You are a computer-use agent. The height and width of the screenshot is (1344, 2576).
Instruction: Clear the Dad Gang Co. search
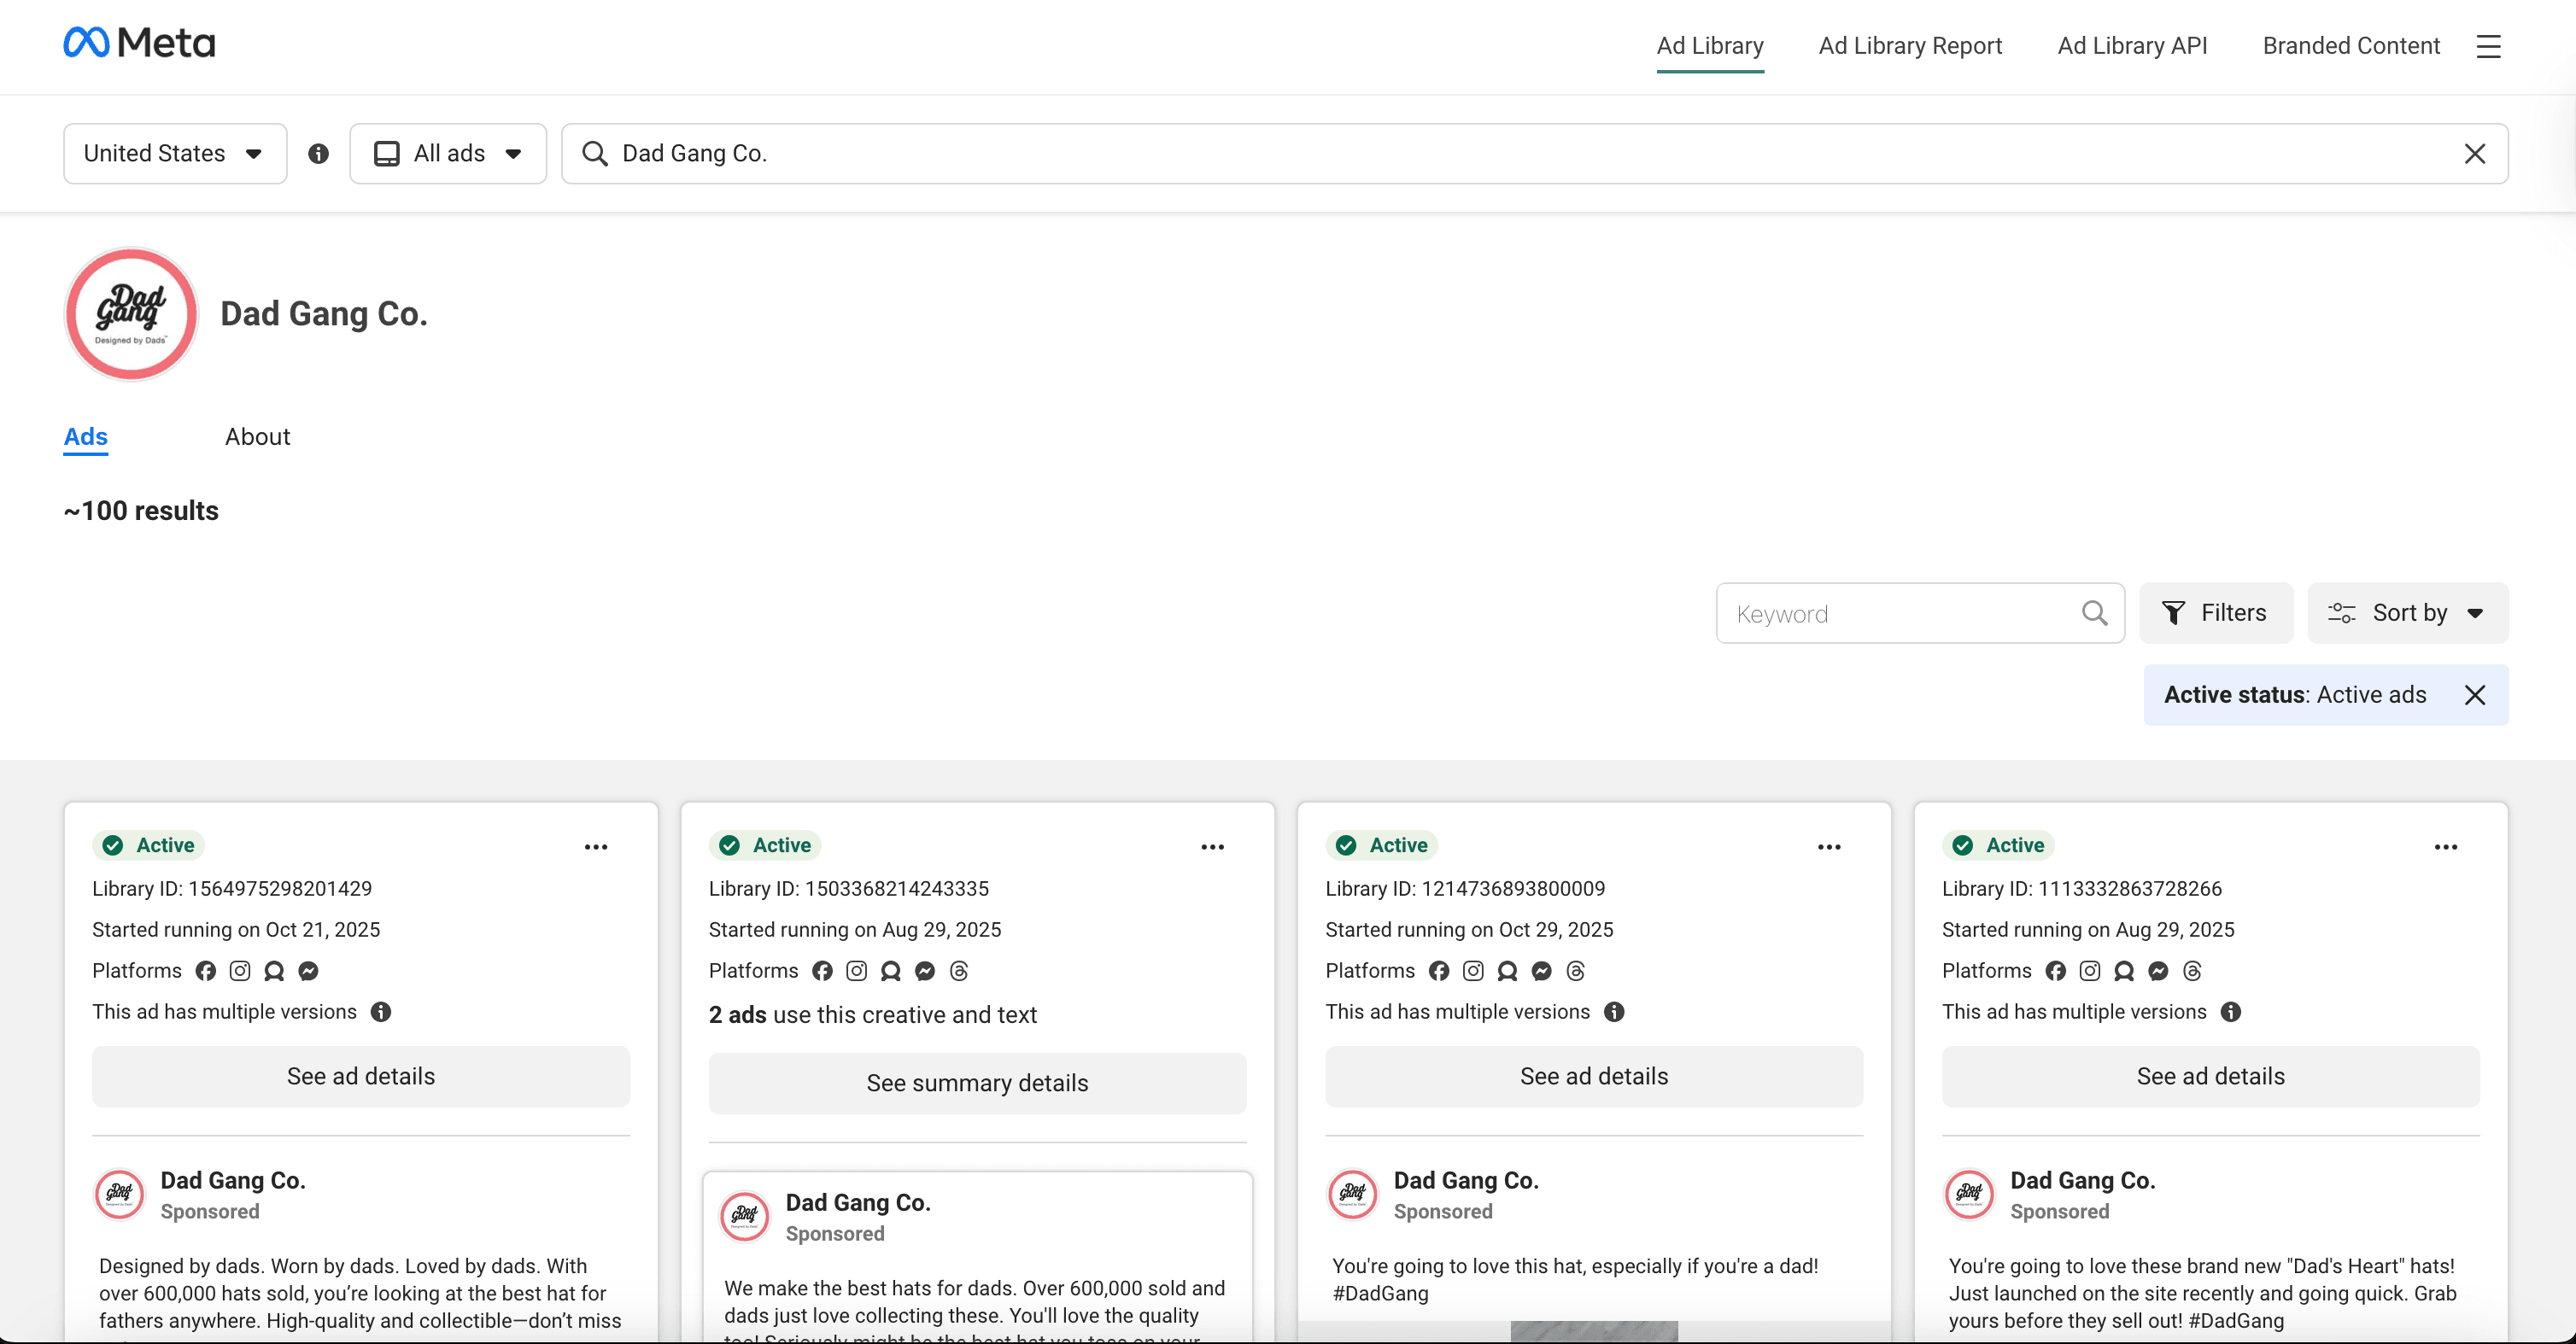[2474, 154]
